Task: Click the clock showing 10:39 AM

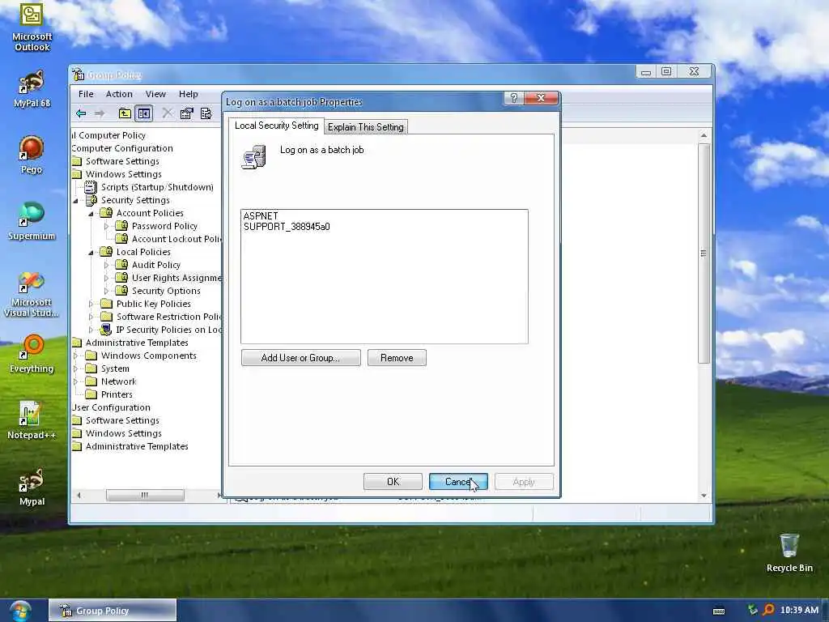Action: point(799,610)
